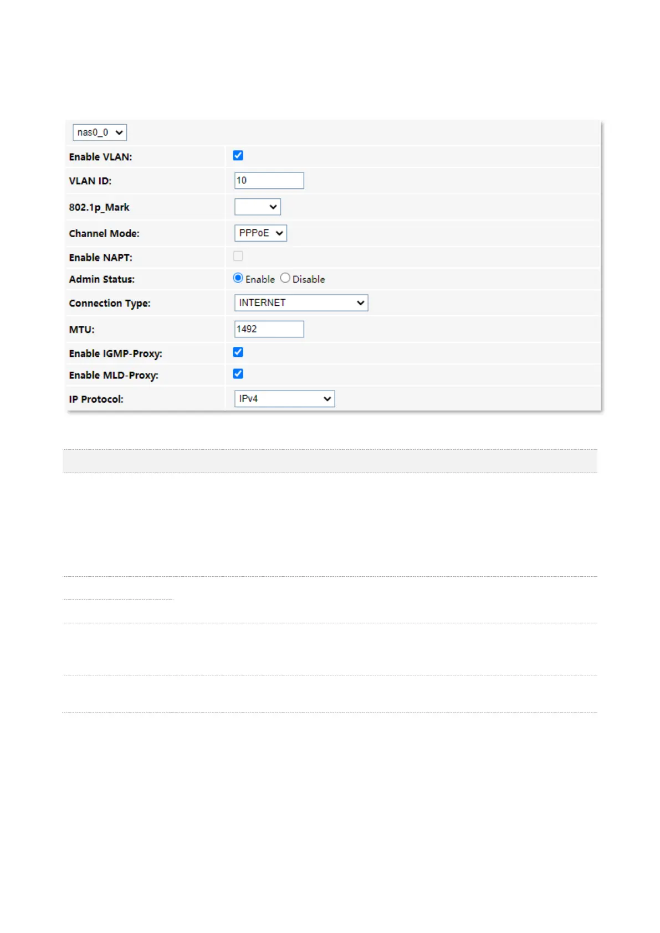
Task: Click the Enable NAPT: label
Action: coord(100,258)
